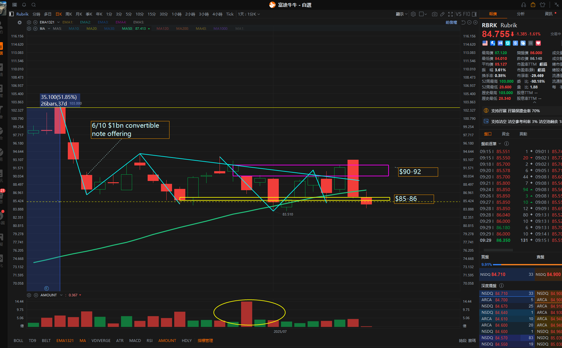Click the earnings E marker on chart
Image resolution: width=562 pixels, height=348 pixels.
[46, 288]
